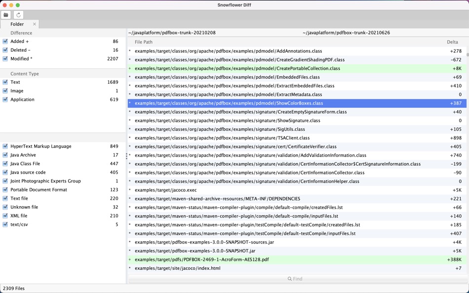469x293 pixels.
Task: Select CertInformationCollector$CertSignatureInformation.class row
Action: [x=297, y=164]
